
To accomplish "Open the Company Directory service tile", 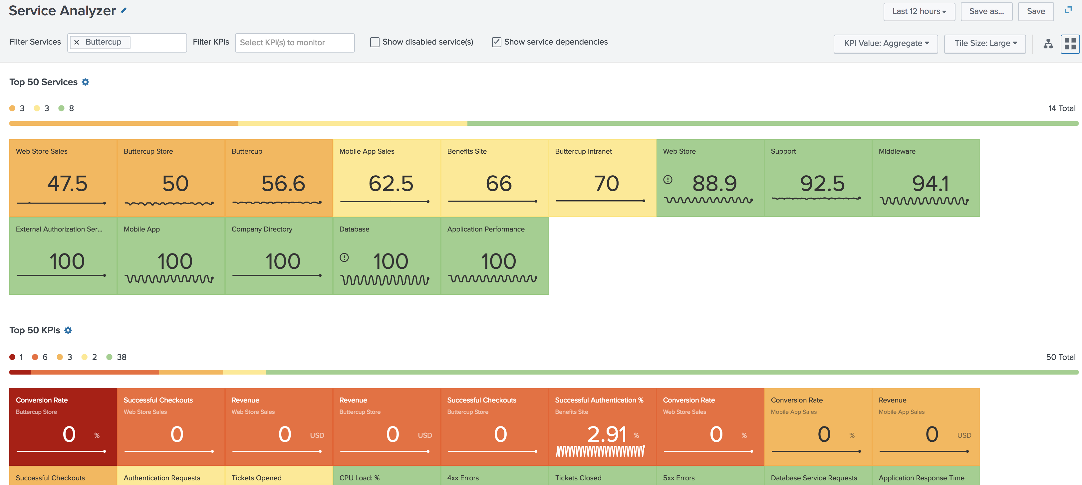I will coord(279,255).
